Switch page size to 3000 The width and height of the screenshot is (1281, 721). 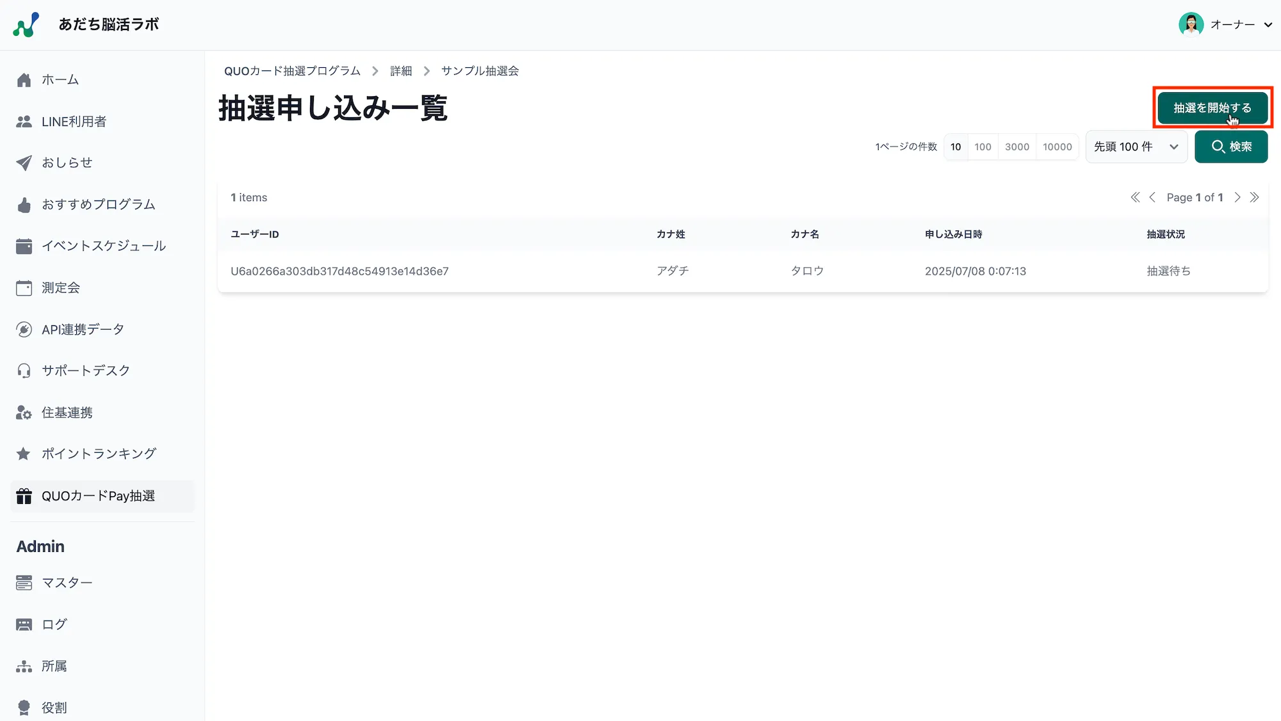pos(1017,147)
